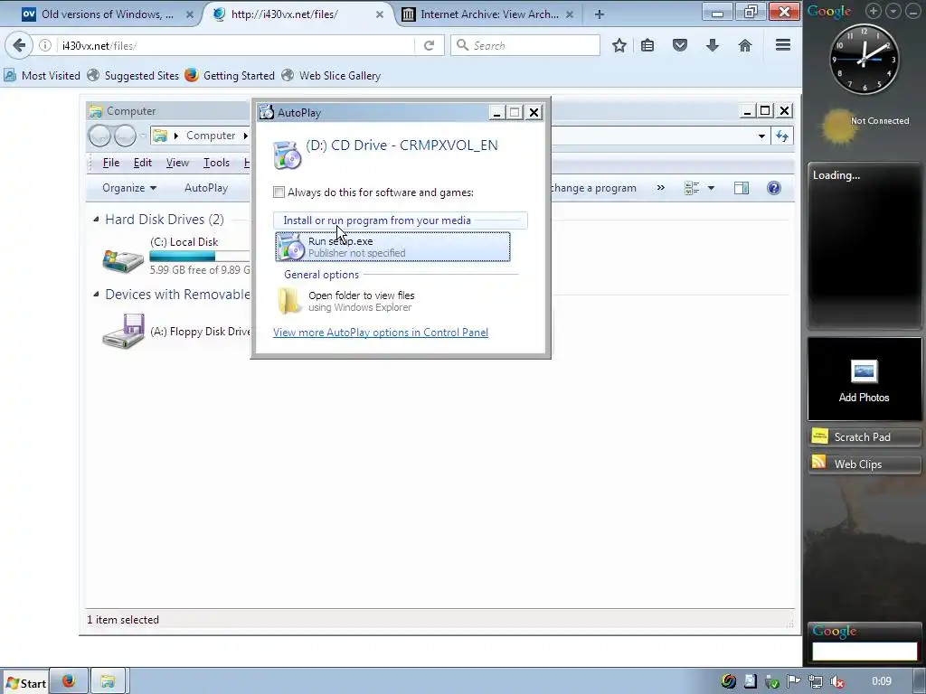
Task: Launch Firefox from the taskbar
Action: point(69,682)
